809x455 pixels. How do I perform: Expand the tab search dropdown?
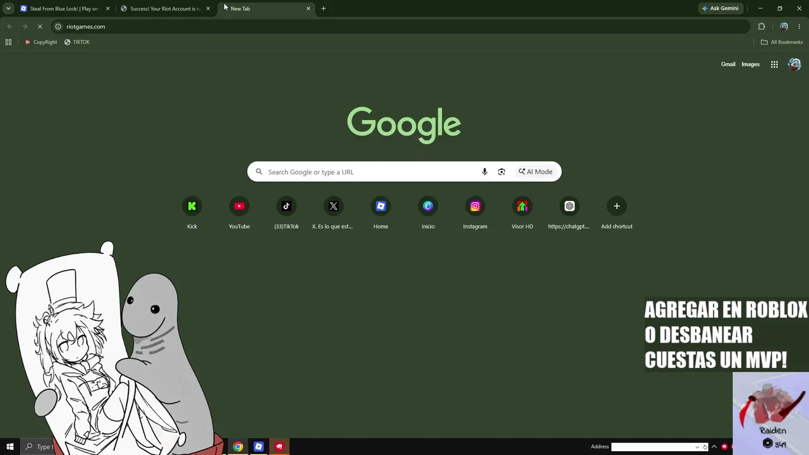(x=8, y=8)
